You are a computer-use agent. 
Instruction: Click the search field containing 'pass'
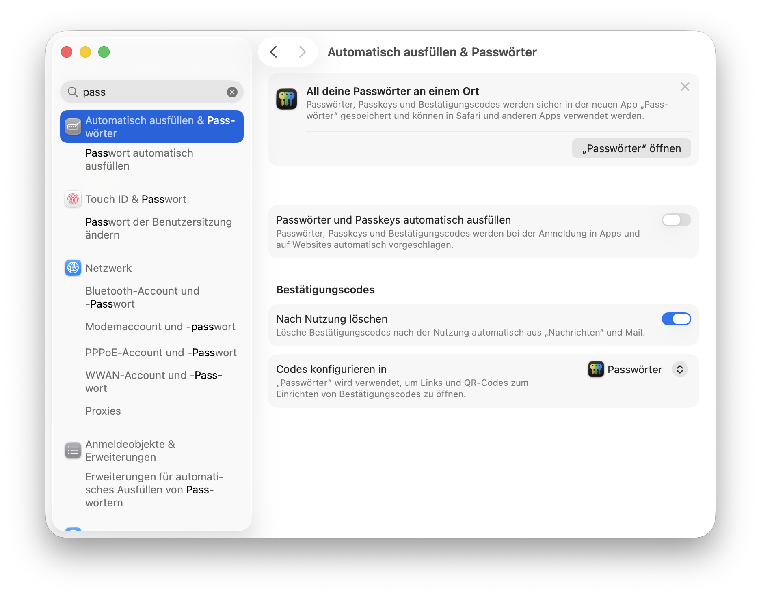[154, 92]
